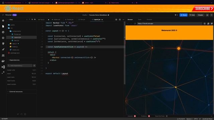The width and height of the screenshot is (214, 120).
Task: Click the Share button
Action: 184,15
